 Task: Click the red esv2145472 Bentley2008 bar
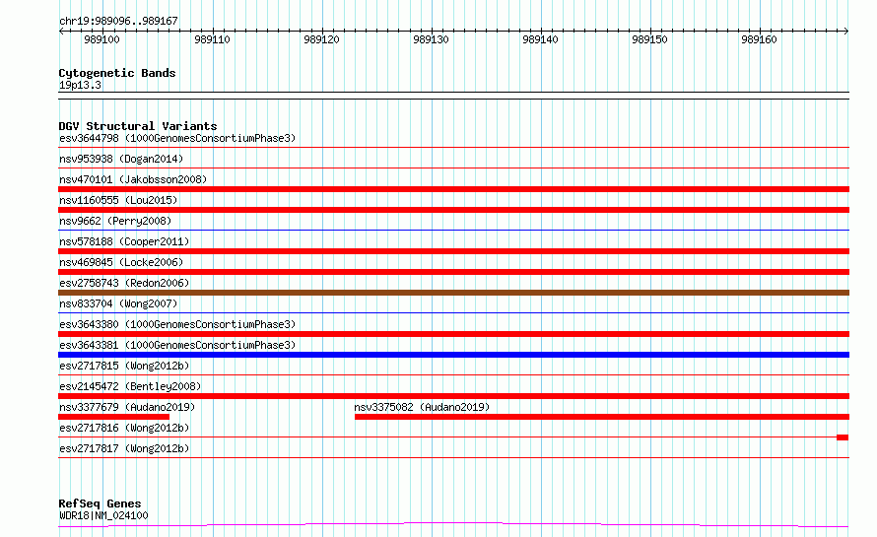(x=453, y=396)
